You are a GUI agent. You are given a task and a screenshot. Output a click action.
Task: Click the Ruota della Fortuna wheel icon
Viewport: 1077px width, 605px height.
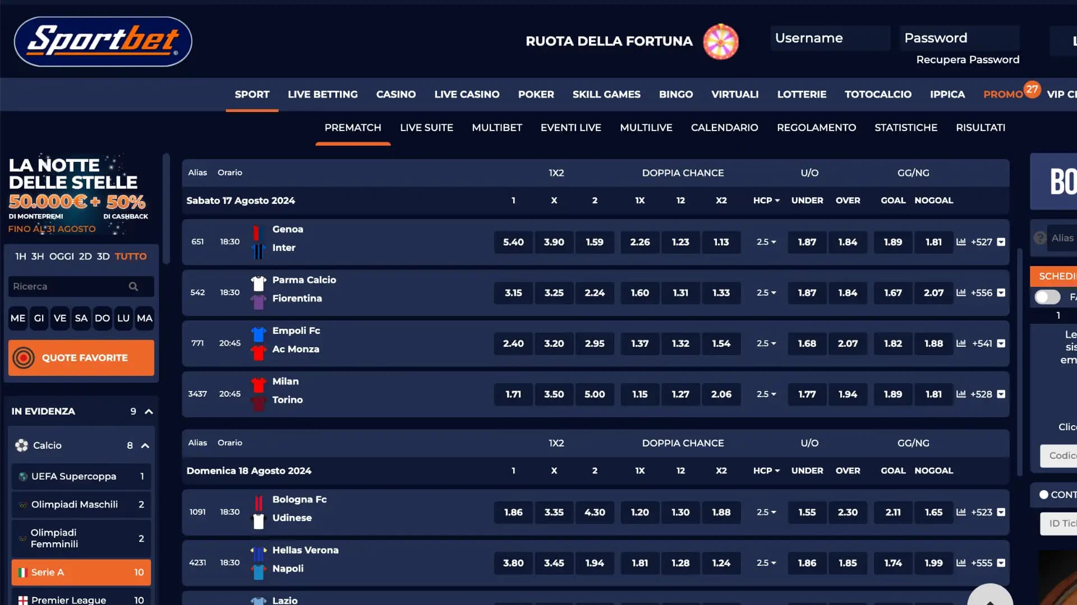720,41
